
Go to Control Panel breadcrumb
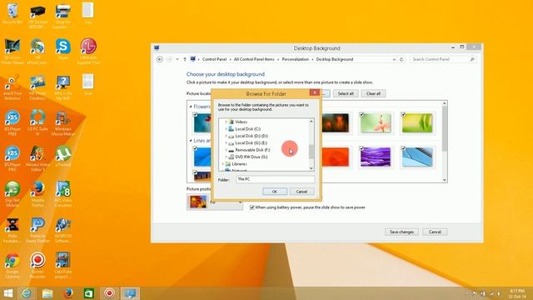214,59
